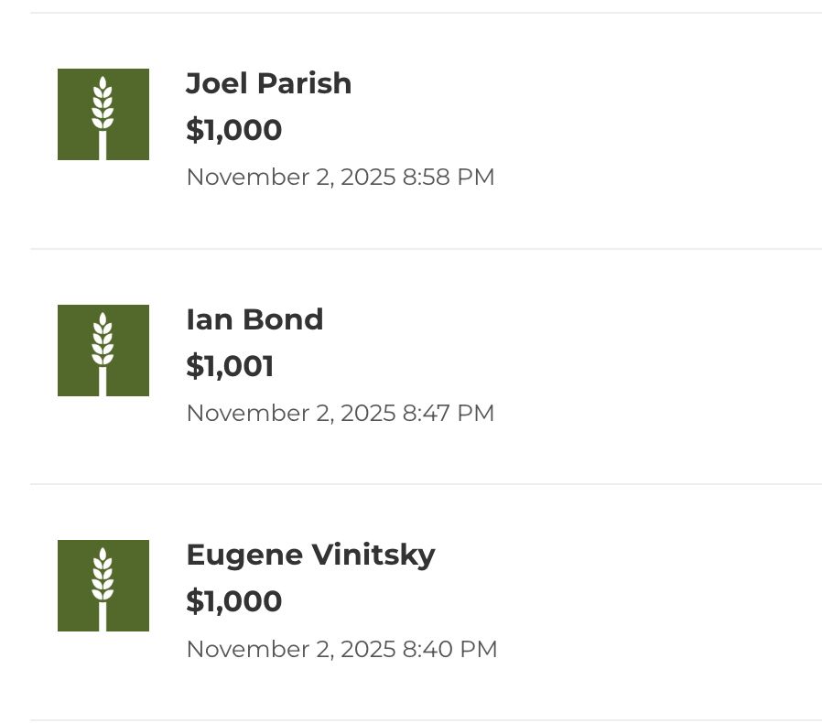
Task: Click the November 2 8:58 PM timestamp
Action: (x=341, y=177)
